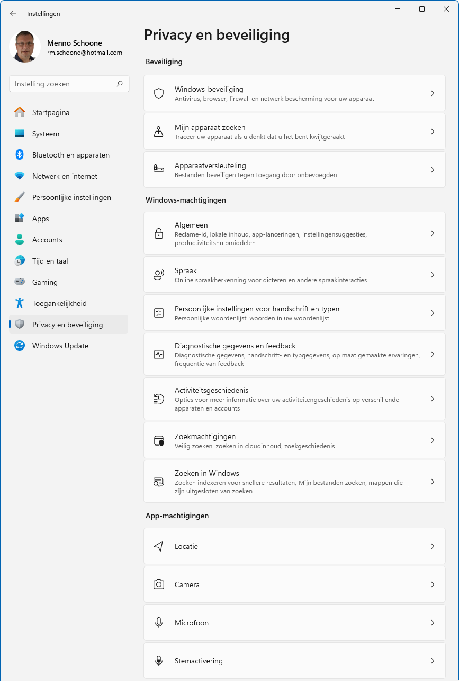The image size is (459, 681).
Task: Click the Startpagina house icon
Action: [20, 112]
